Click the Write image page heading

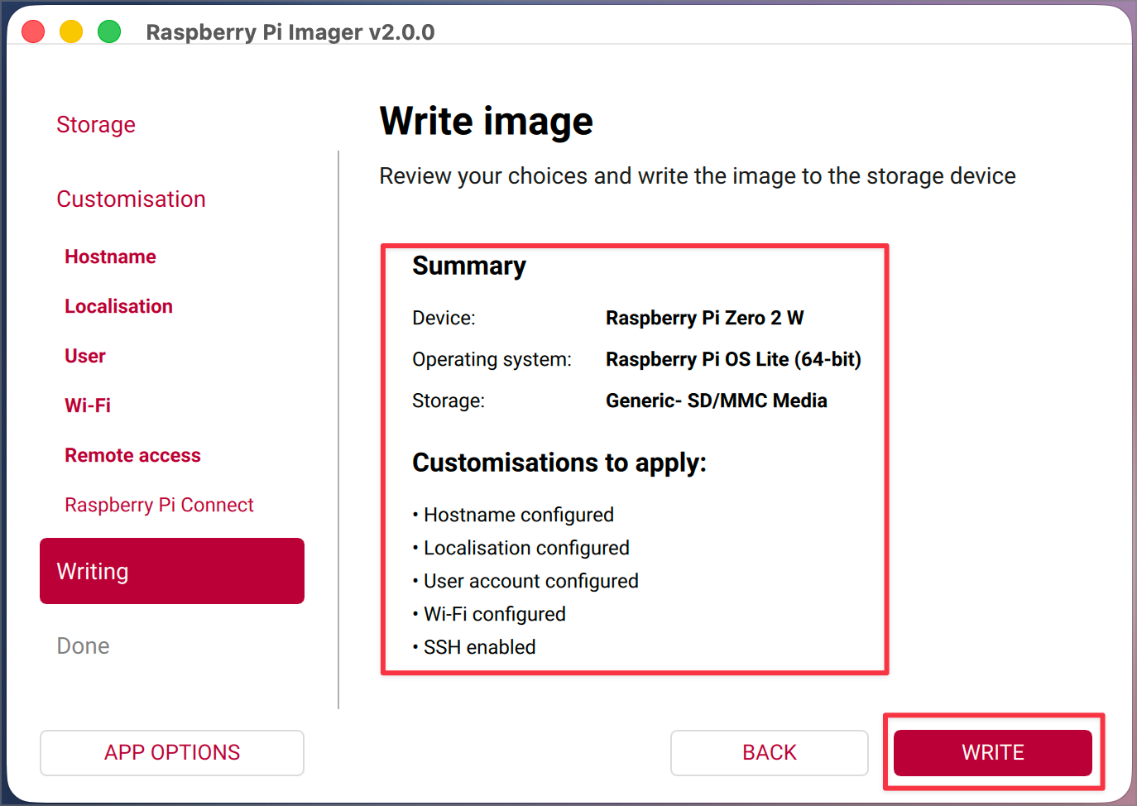(486, 121)
